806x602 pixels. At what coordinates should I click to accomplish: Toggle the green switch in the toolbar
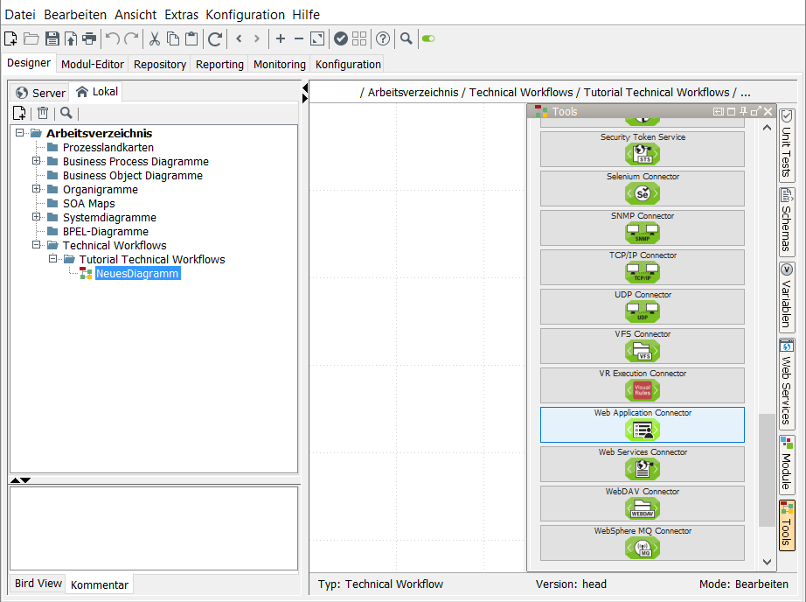(x=428, y=38)
